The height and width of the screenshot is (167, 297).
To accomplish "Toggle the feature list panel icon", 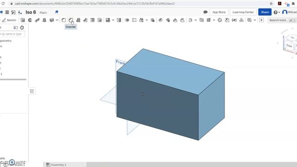I will click(32, 91).
